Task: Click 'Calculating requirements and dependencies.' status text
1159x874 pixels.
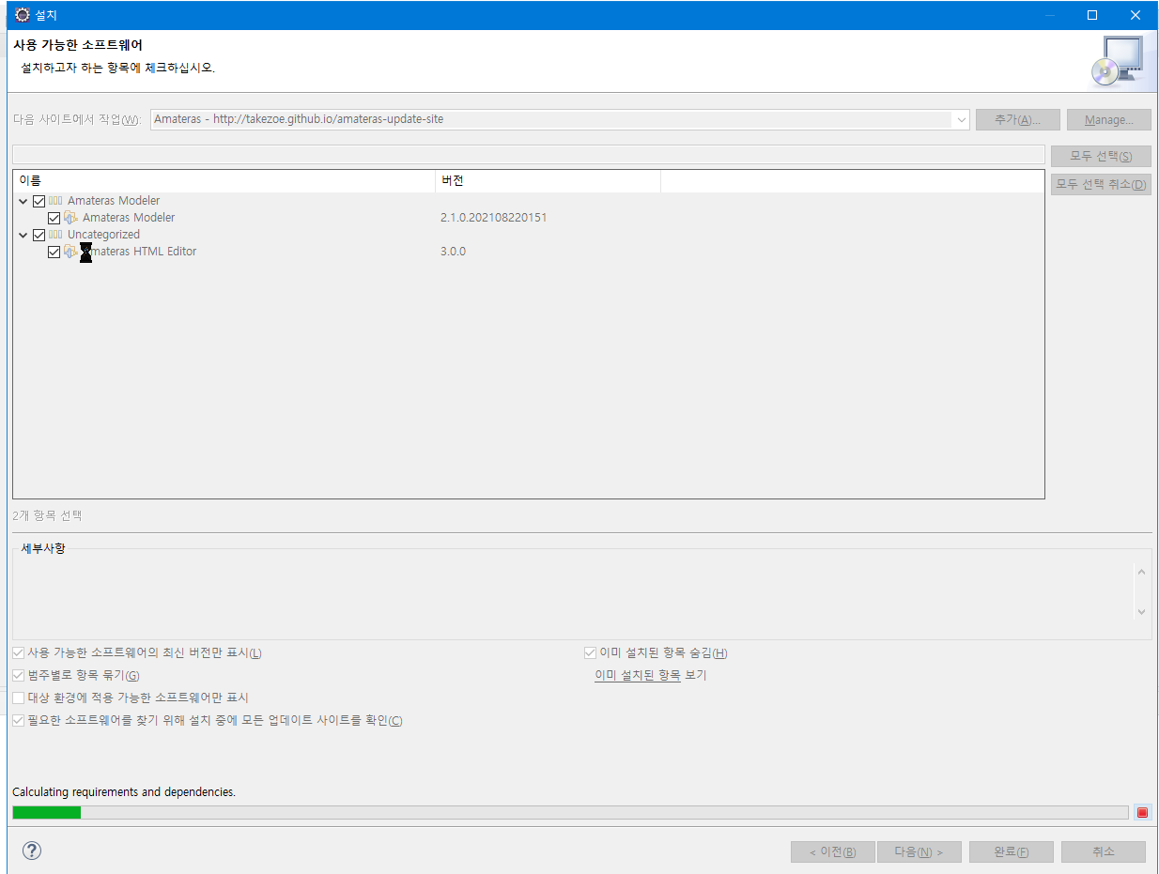Action: pyautogui.click(x=124, y=792)
